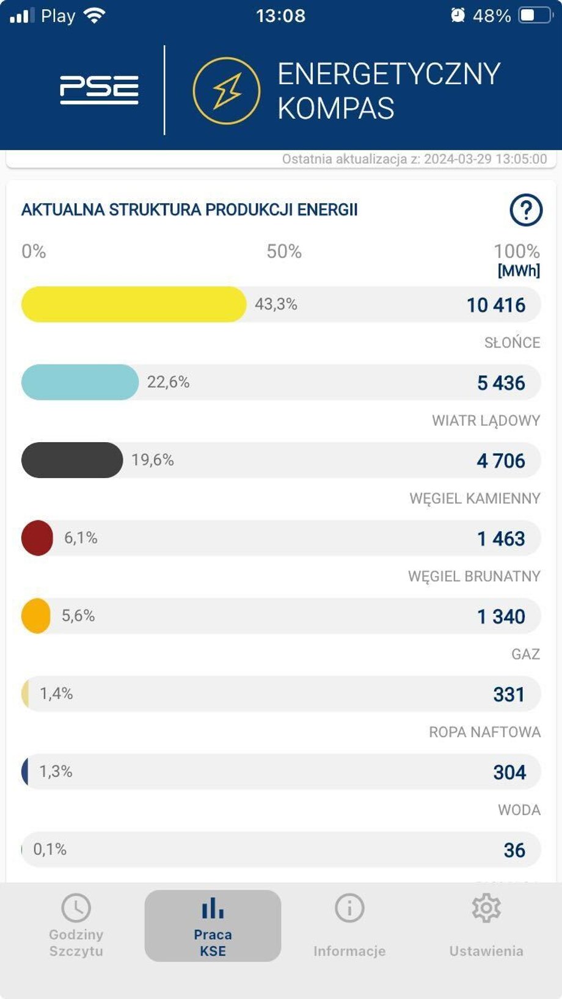Tap the orange gas indicator dot
562x999 pixels.
tap(36, 616)
